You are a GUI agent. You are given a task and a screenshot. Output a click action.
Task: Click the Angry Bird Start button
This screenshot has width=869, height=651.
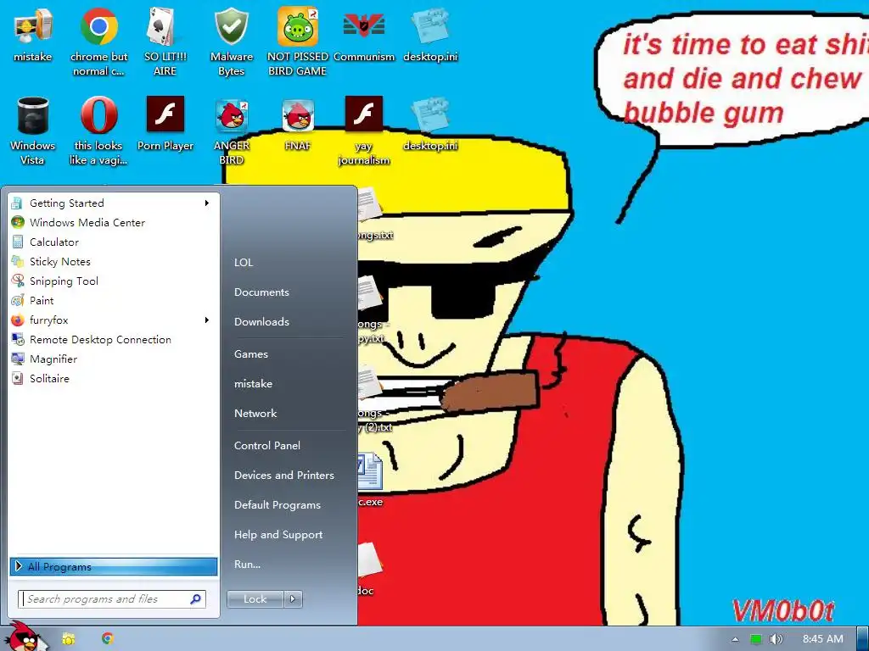coord(25,637)
